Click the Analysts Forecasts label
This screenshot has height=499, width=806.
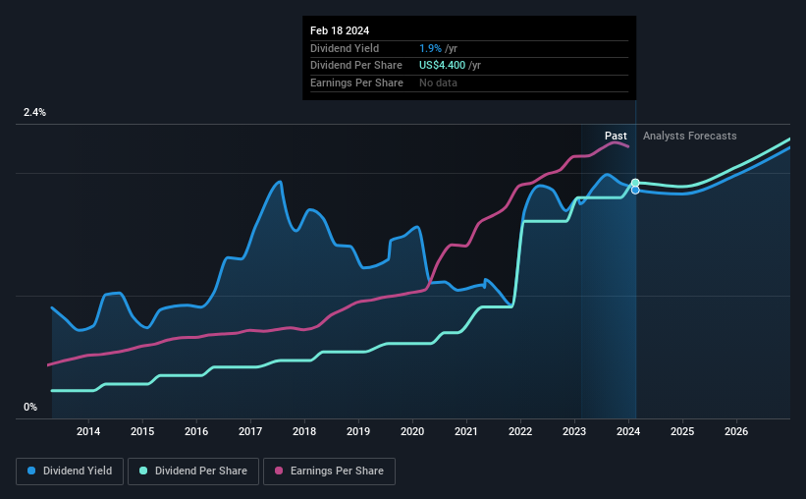(689, 136)
